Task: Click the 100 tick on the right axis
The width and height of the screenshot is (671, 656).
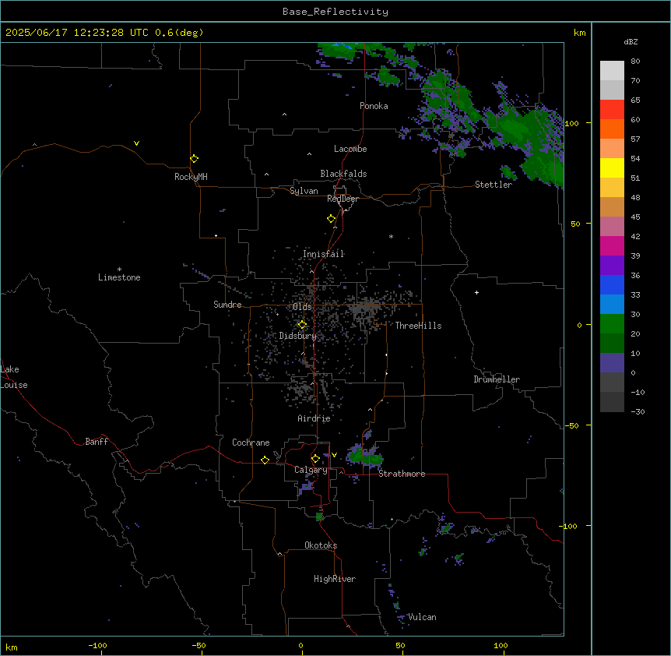Action: (x=571, y=123)
